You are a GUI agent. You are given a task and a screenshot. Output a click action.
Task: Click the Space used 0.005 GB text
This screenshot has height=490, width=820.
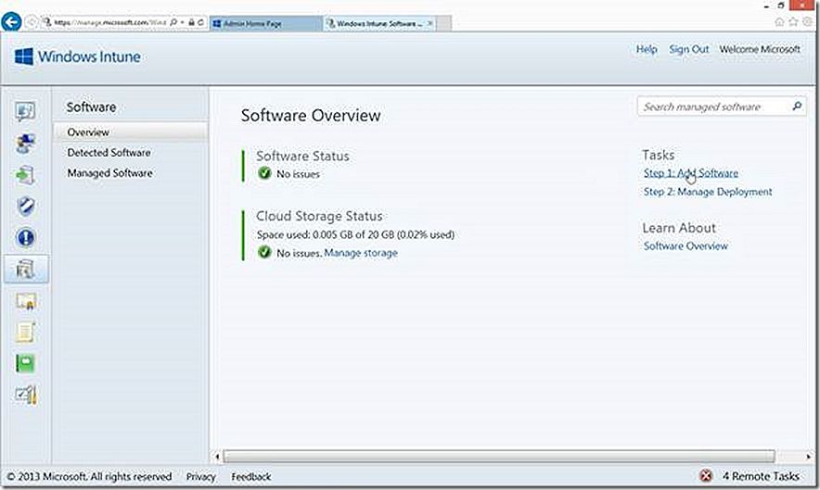(355, 234)
